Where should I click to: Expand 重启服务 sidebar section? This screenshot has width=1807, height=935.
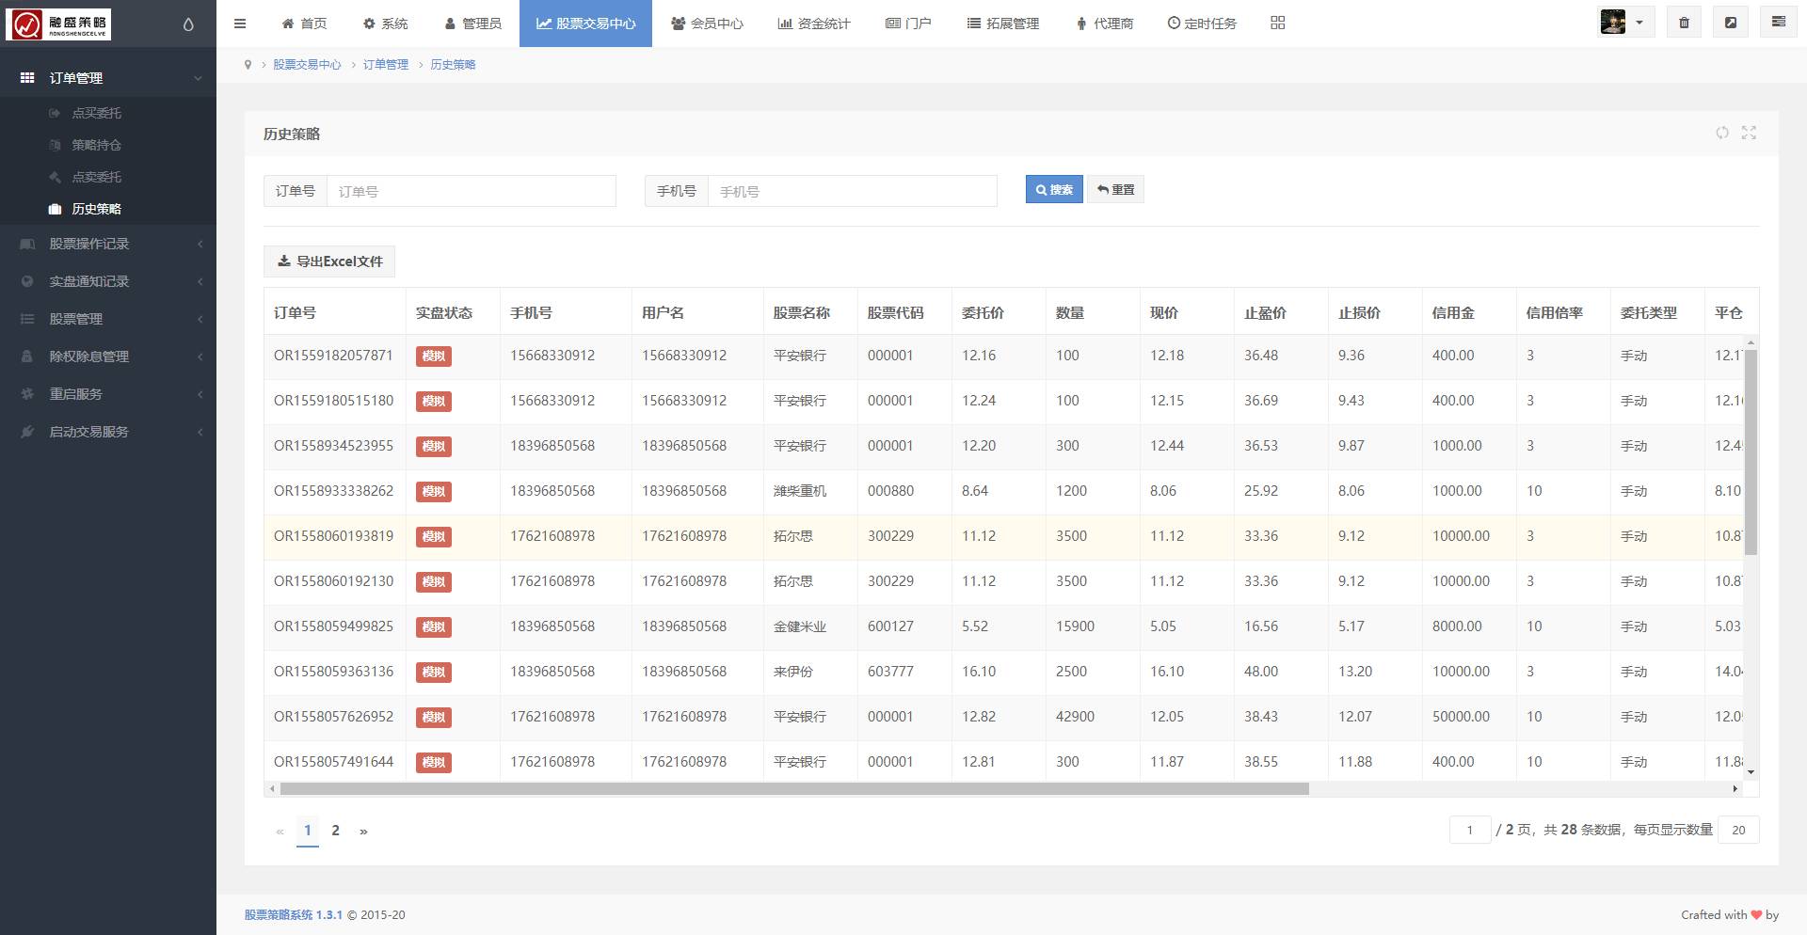pos(108,394)
